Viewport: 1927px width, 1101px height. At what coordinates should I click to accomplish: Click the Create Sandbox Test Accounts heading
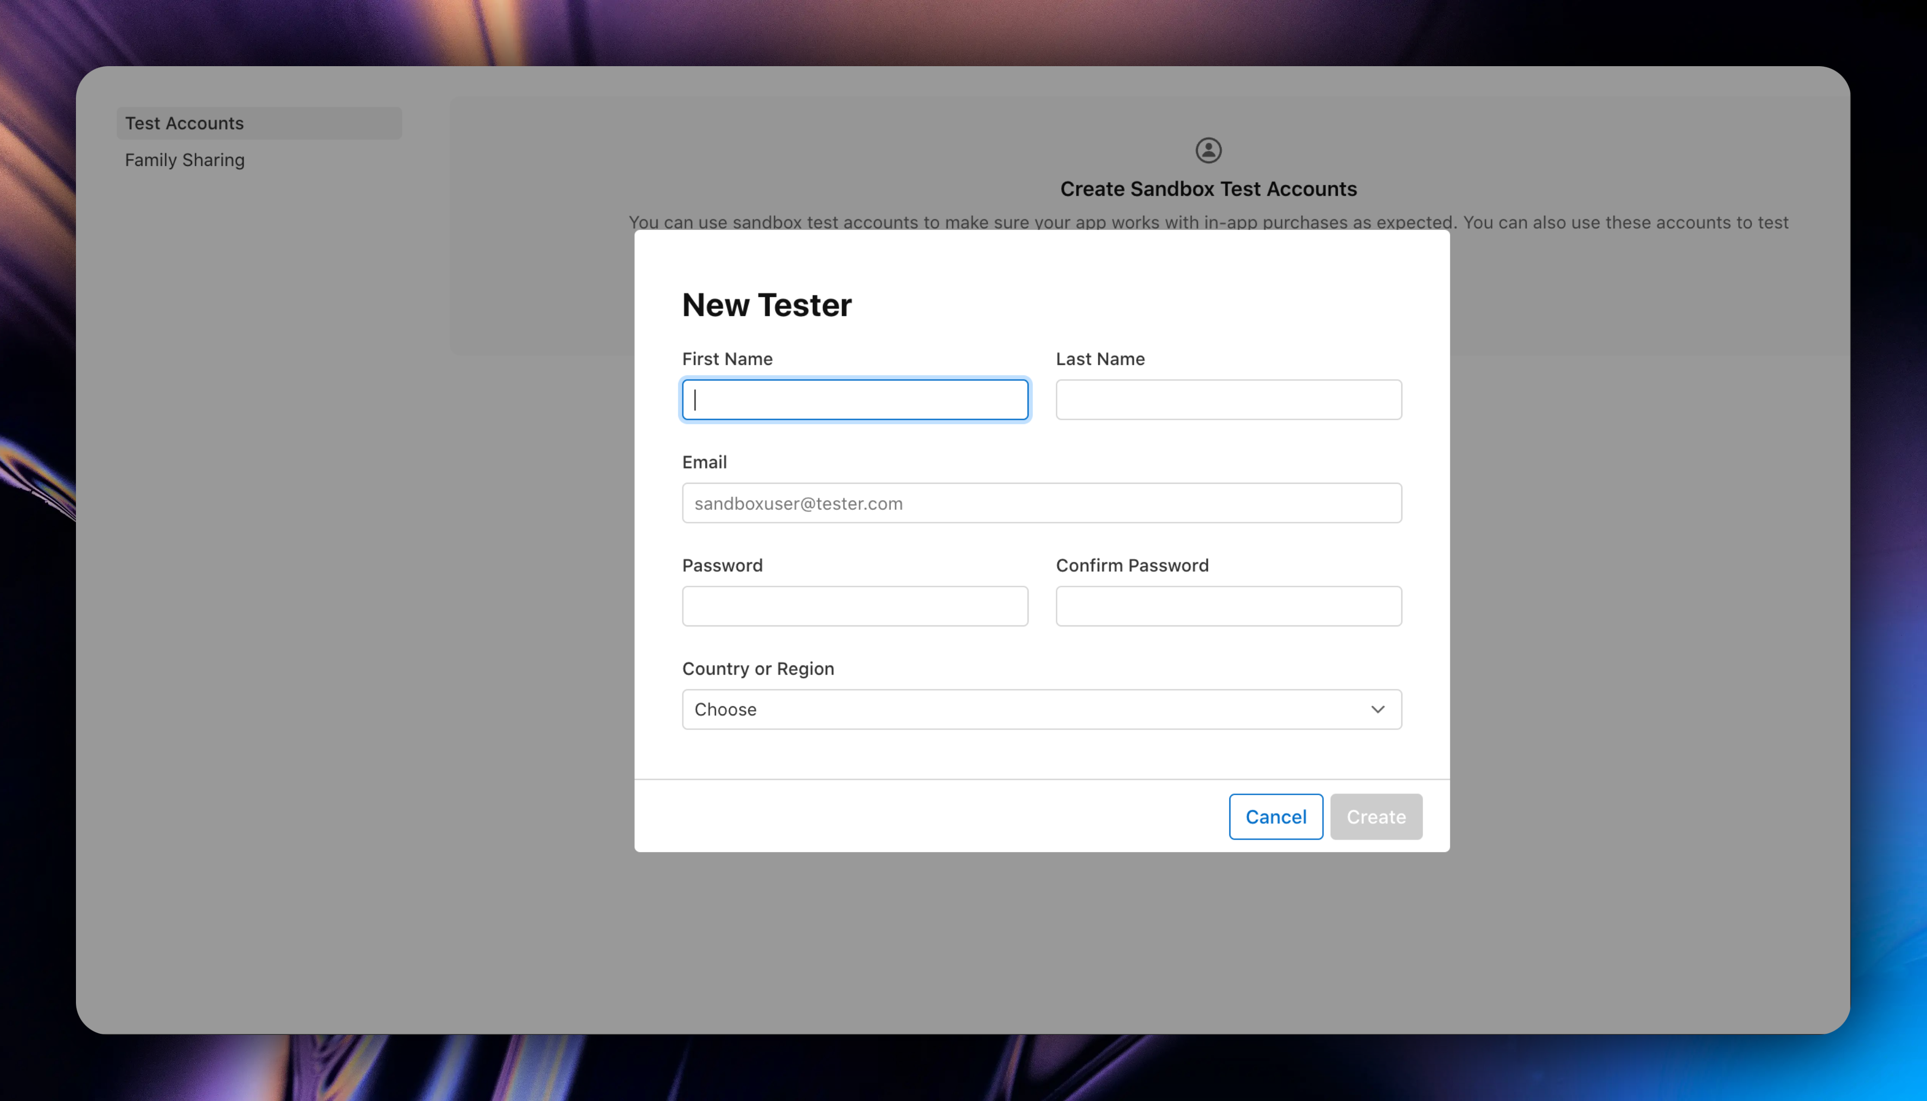(1208, 189)
